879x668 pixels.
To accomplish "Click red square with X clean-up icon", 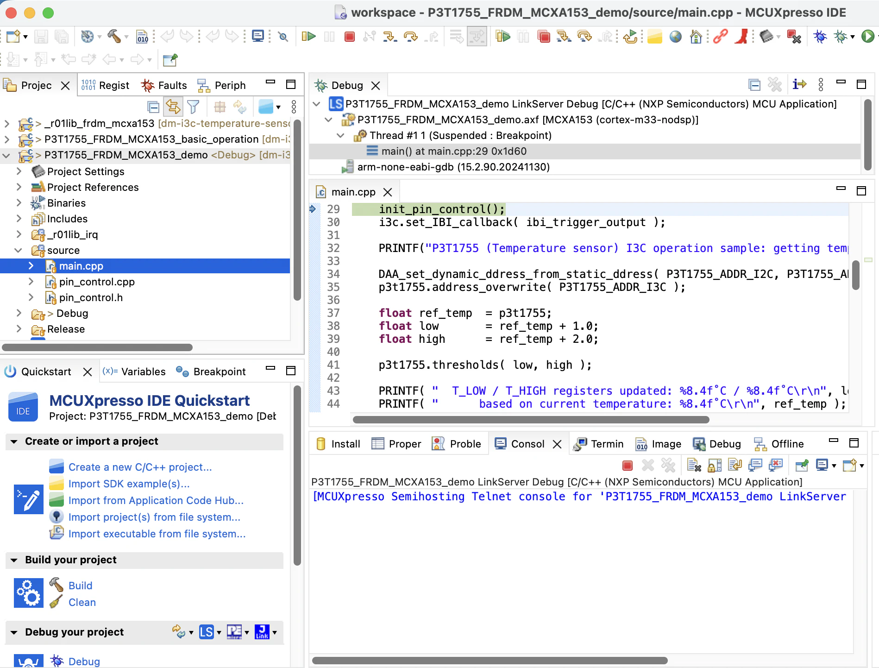I will pyautogui.click(x=794, y=36).
